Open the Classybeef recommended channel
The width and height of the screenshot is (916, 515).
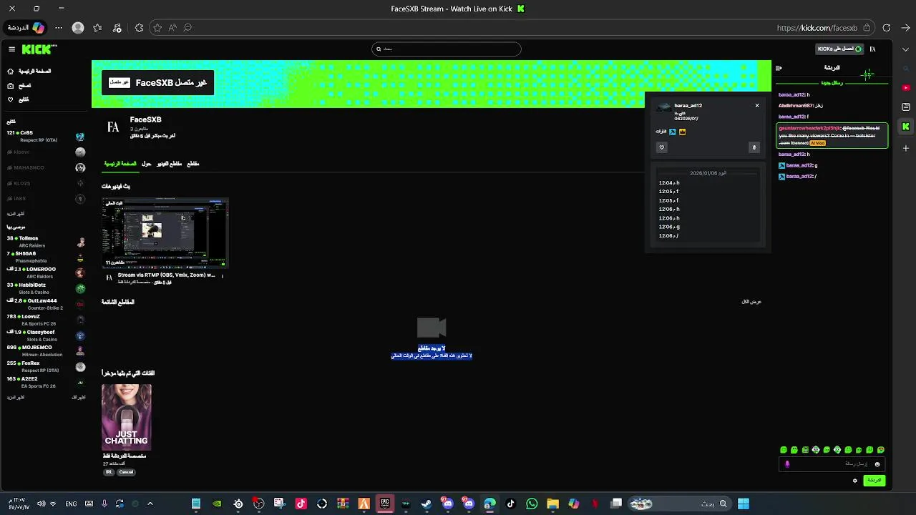click(x=45, y=335)
